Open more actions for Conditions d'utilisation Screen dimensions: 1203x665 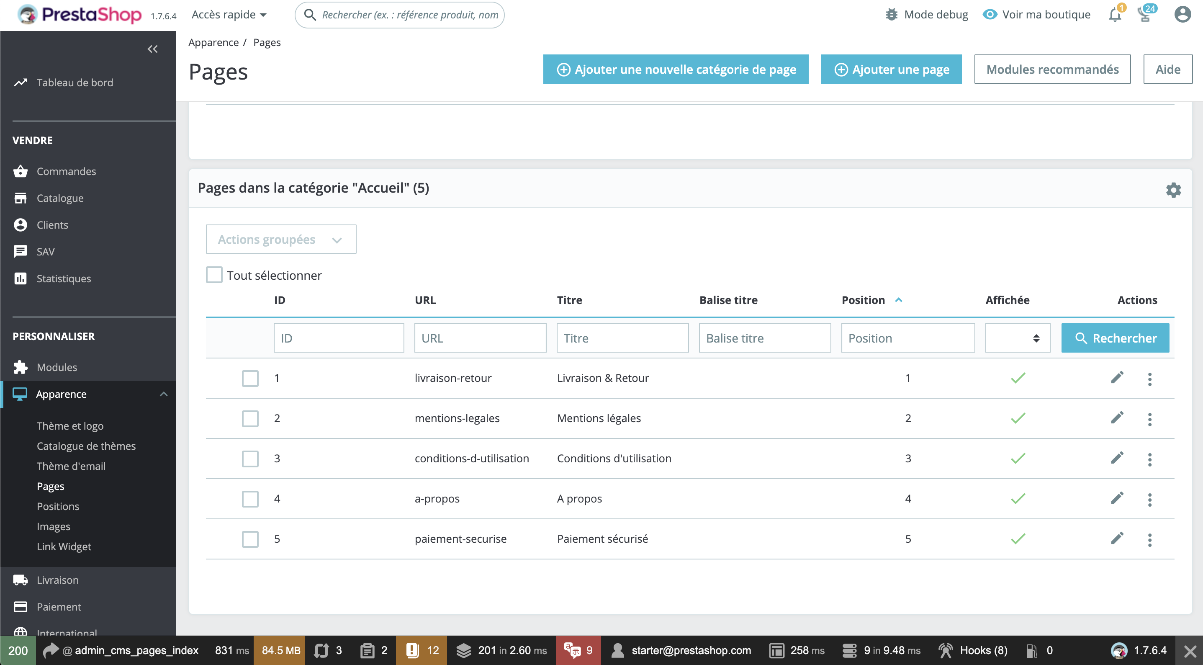1149,459
